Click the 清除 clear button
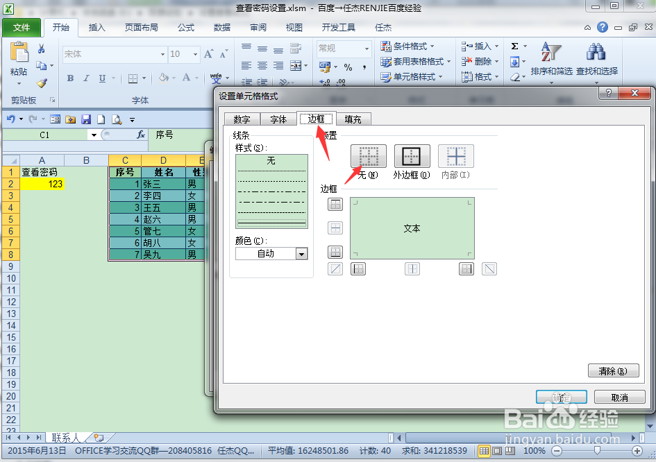Screen dimensions: 656x462 pyautogui.click(x=613, y=370)
